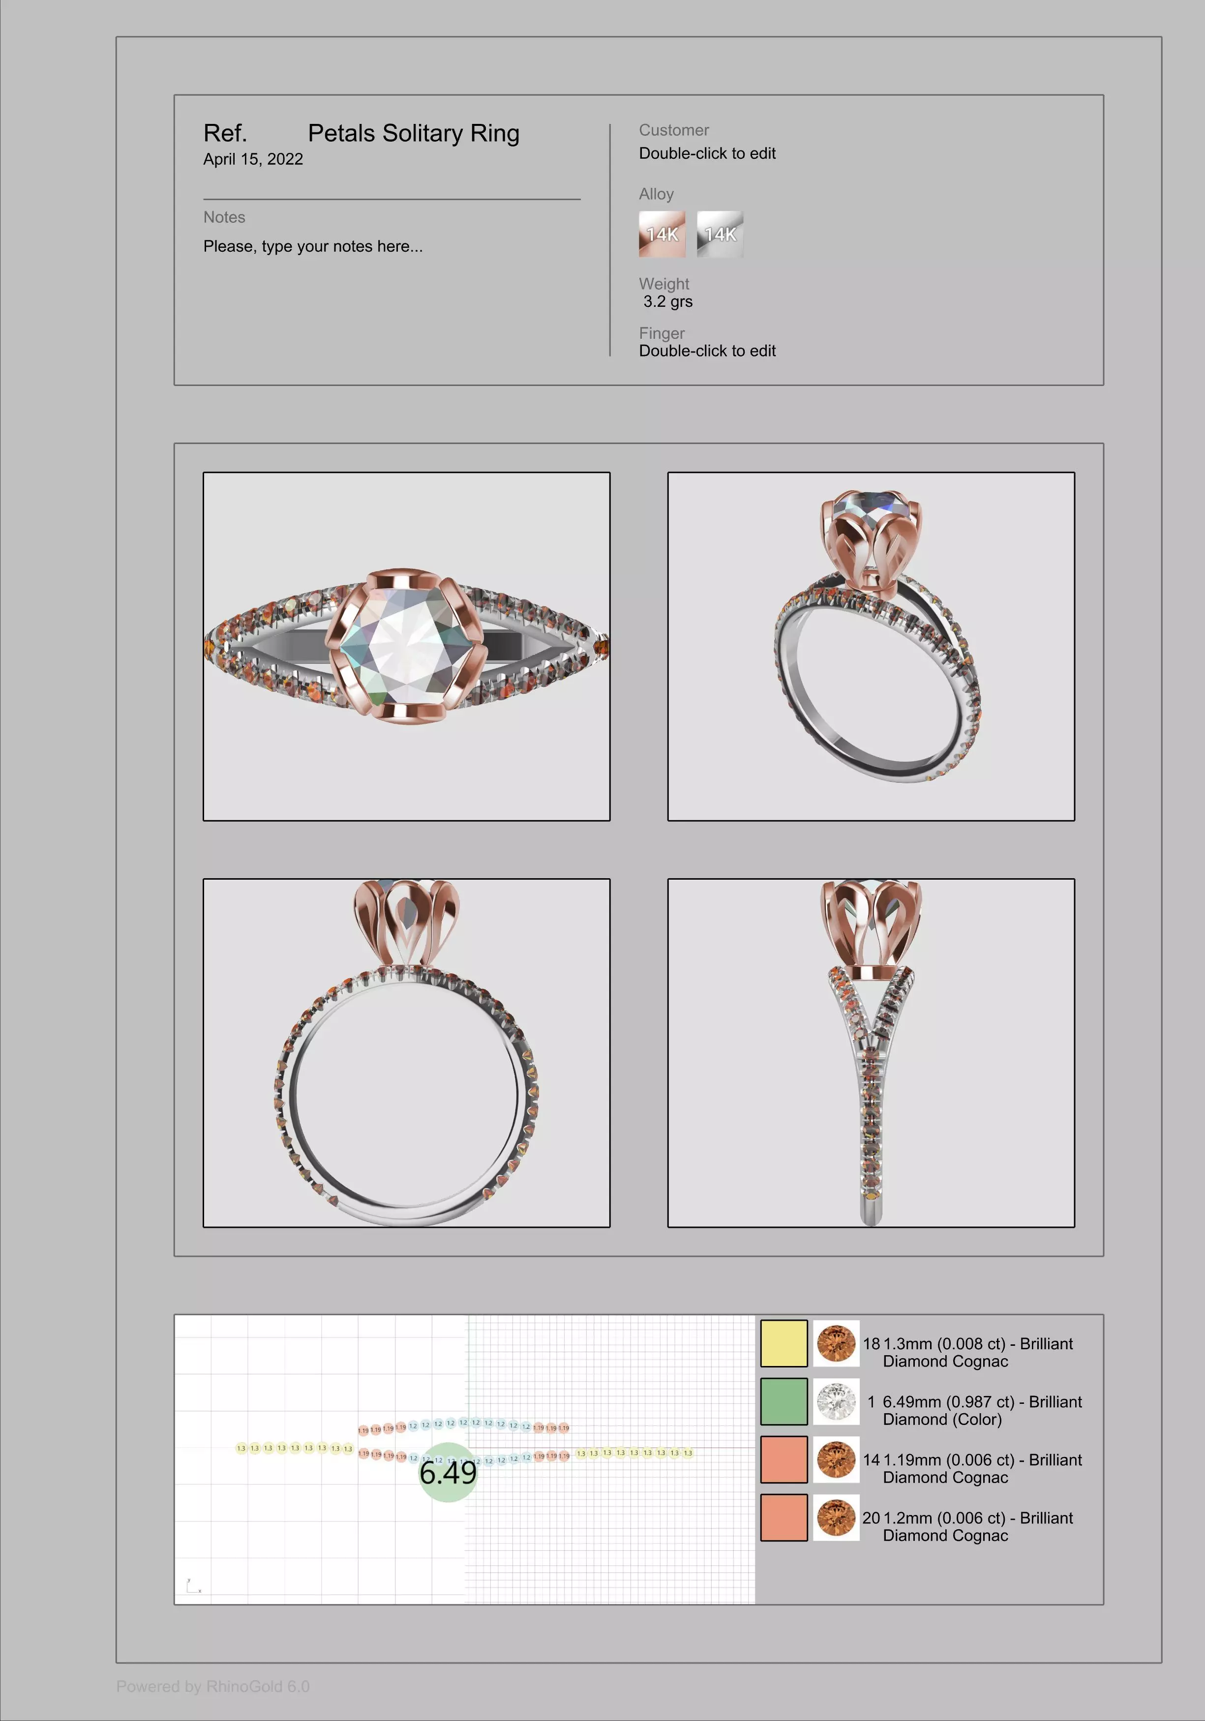Click '18 1.3mm (0.008 ct) - Brilliant Diamond Cognac'
This screenshot has height=1721, width=1205.
[967, 1352]
